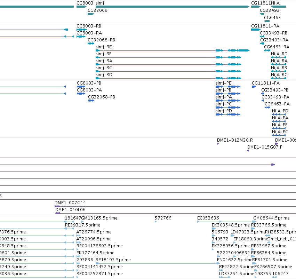Click the simj gene label

point(100,3)
